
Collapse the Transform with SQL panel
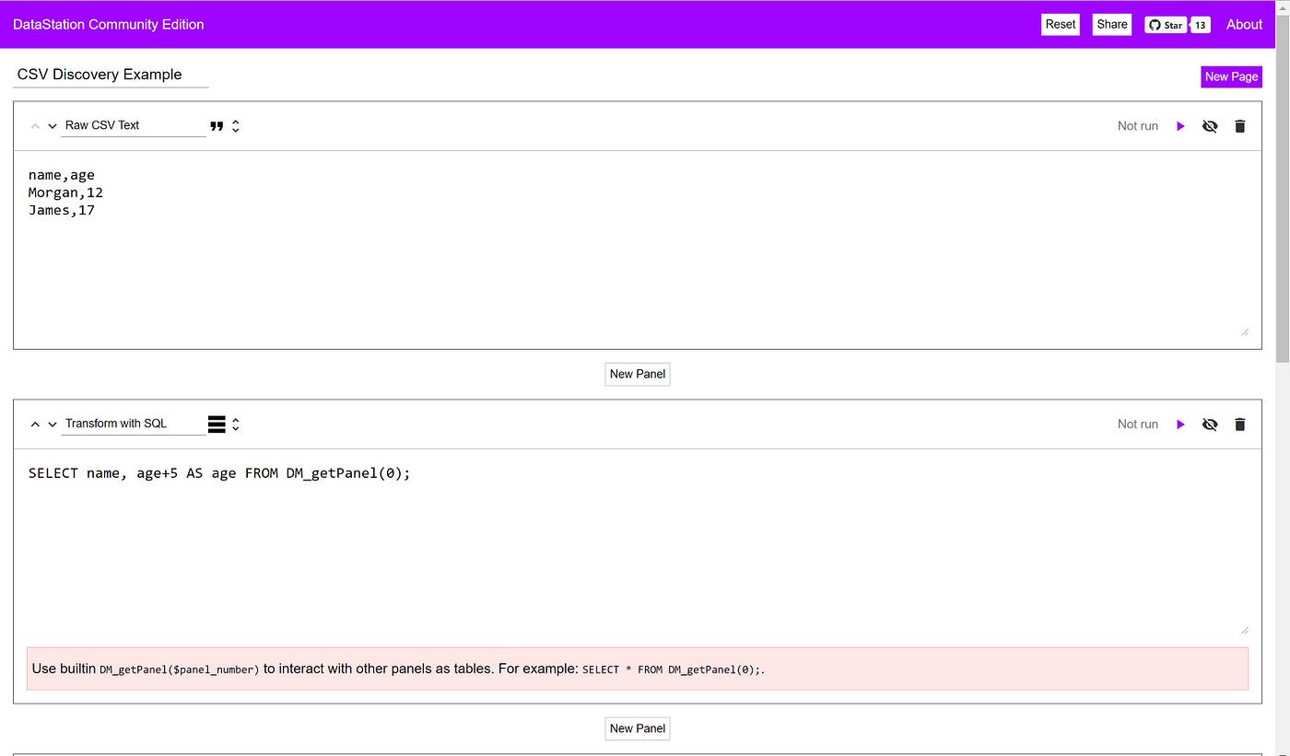click(x=35, y=424)
